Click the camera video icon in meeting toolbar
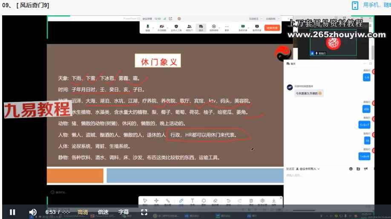Viewport: 391px width, 219px height. 162,28
